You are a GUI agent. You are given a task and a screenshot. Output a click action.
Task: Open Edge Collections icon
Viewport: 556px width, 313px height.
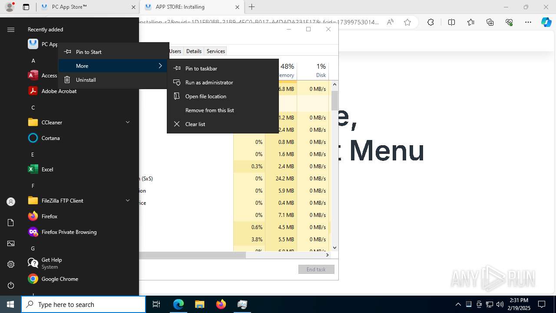[490, 22]
